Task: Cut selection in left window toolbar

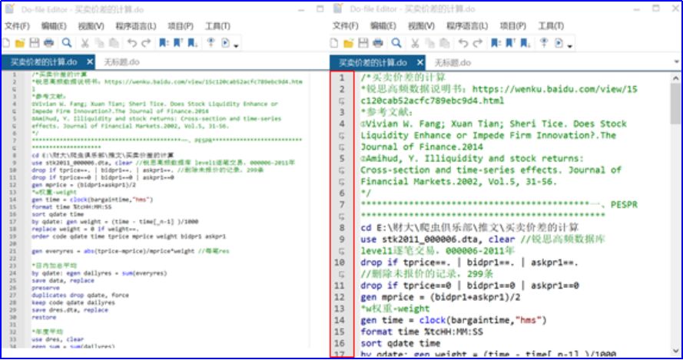Action: [85, 43]
